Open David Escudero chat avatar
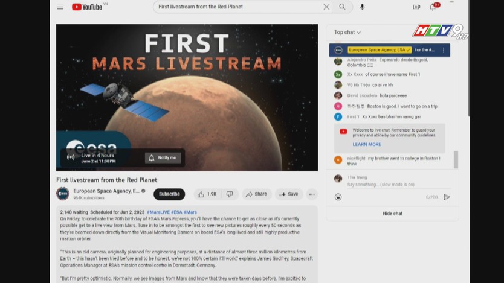The height and width of the screenshot is (283, 504). pyautogui.click(x=338, y=95)
